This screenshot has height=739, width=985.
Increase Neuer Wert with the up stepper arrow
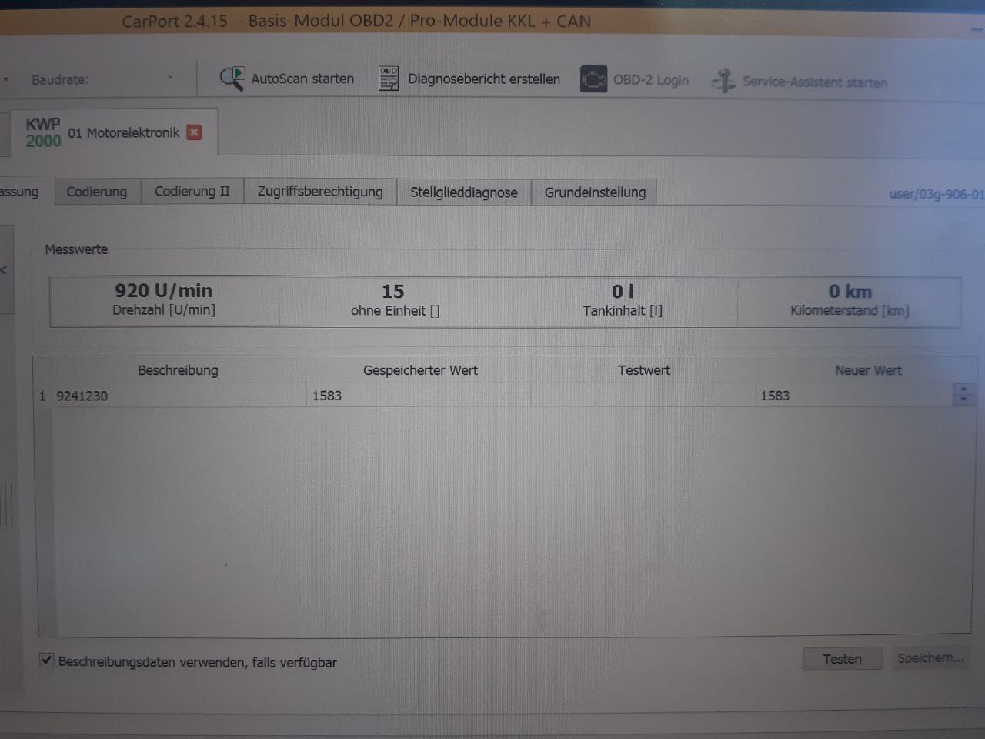(x=963, y=389)
